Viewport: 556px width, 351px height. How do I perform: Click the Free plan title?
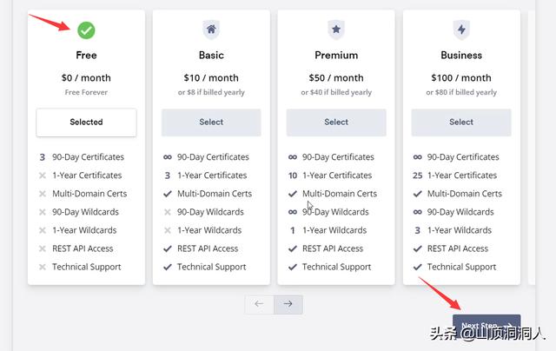pos(86,56)
